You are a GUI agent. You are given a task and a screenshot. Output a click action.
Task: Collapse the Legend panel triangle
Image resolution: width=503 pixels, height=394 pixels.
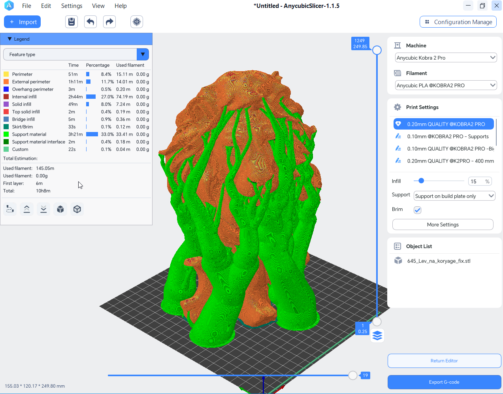(x=9, y=39)
